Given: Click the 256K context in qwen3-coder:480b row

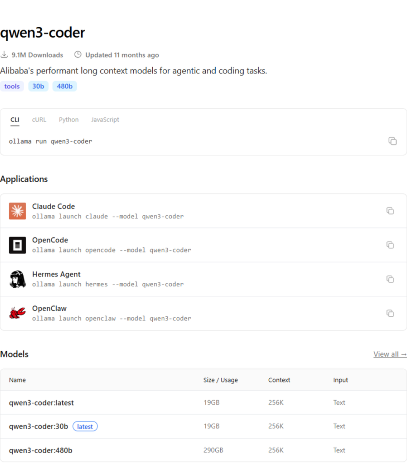Looking at the screenshot, I should [x=276, y=450].
